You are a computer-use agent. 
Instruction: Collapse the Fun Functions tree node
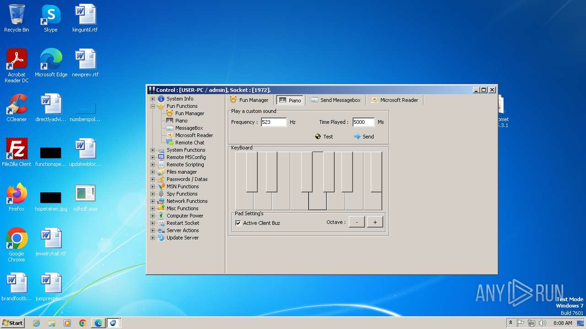pos(153,106)
